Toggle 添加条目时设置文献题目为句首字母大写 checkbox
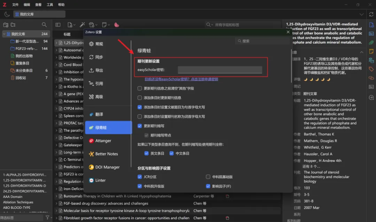 [140, 107]
